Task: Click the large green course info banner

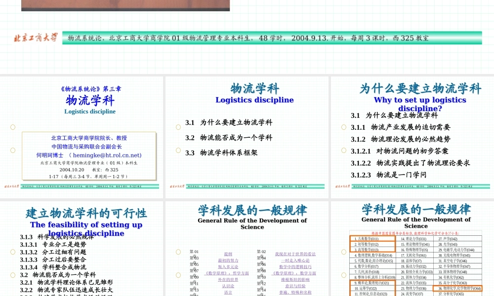Action: pyautogui.click(x=272, y=38)
